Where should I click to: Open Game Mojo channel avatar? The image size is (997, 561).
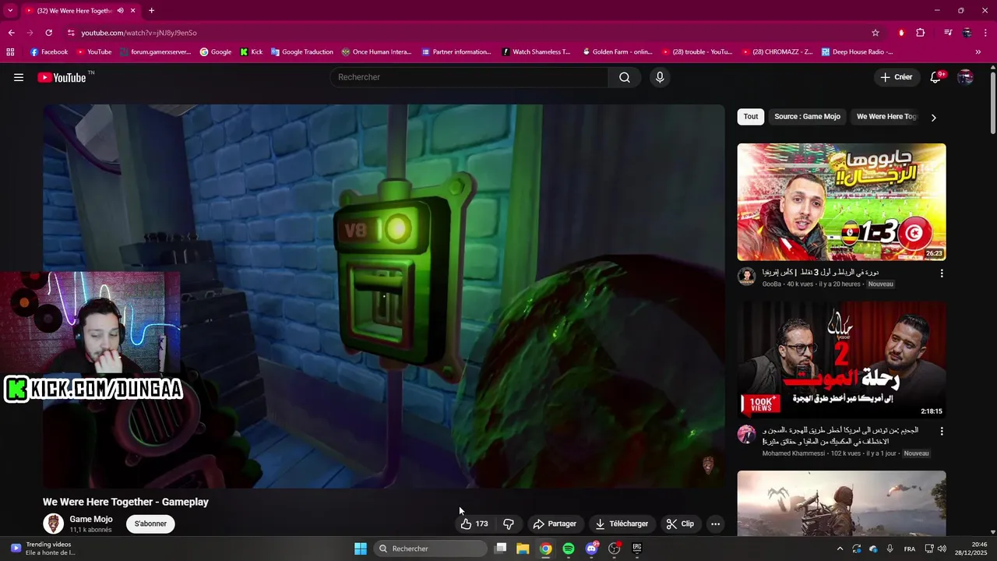[x=53, y=524]
